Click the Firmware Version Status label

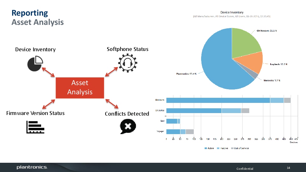tap(35, 113)
